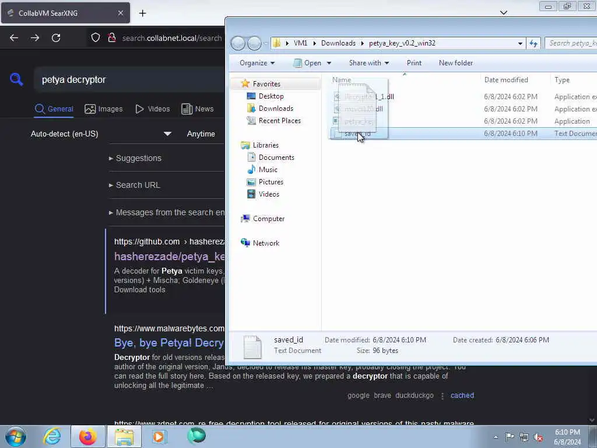Viewport: 597px width, 448px height.
Task: Sort by the Date modified column
Action: [515, 79]
